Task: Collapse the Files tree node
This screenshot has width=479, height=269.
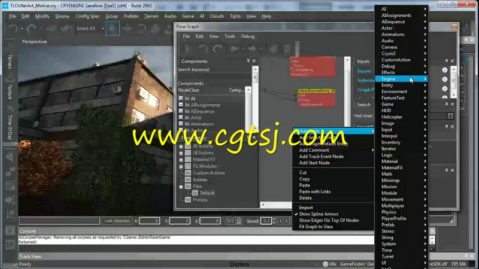Action: [181, 187]
